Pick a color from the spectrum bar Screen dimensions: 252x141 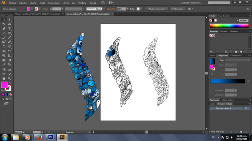(x=229, y=26)
